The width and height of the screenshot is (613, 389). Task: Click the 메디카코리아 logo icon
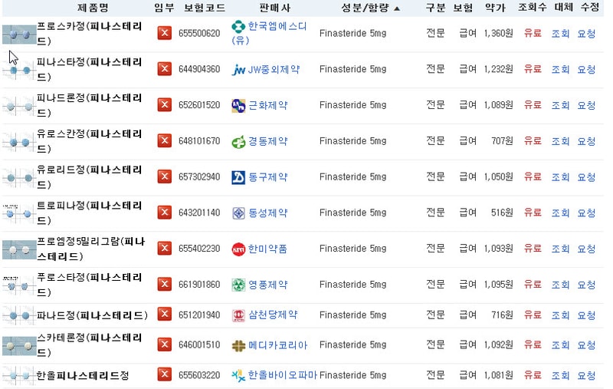click(x=238, y=345)
